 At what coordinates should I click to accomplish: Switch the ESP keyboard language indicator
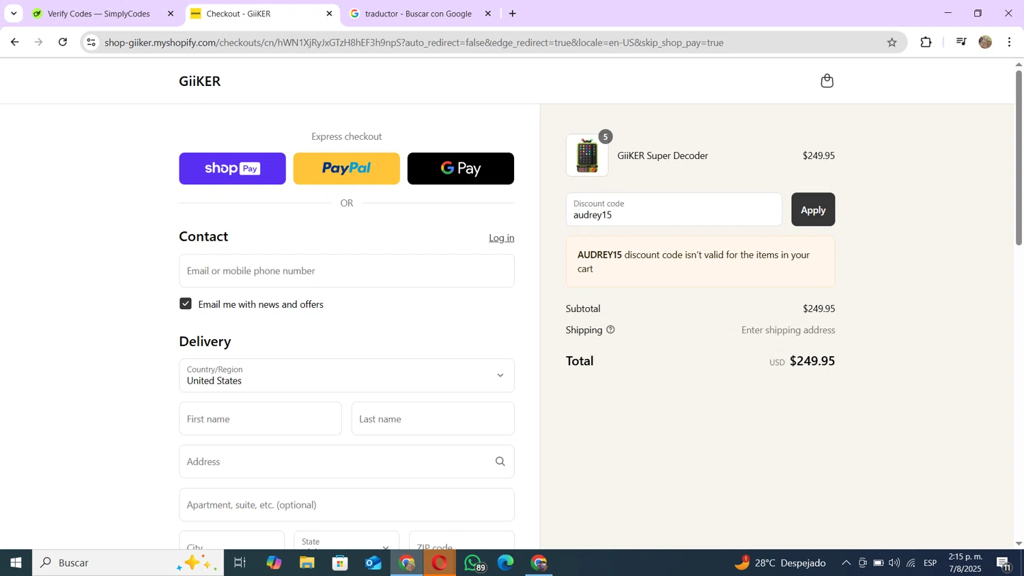930,563
